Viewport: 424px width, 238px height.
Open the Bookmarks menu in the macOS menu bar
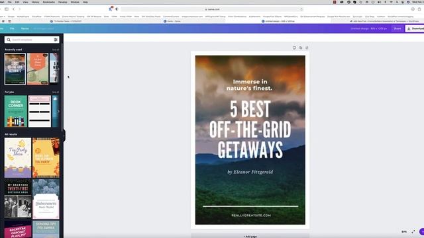pos(49,2)
